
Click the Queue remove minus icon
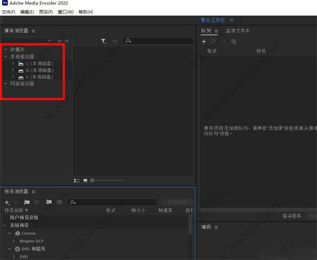223,42
